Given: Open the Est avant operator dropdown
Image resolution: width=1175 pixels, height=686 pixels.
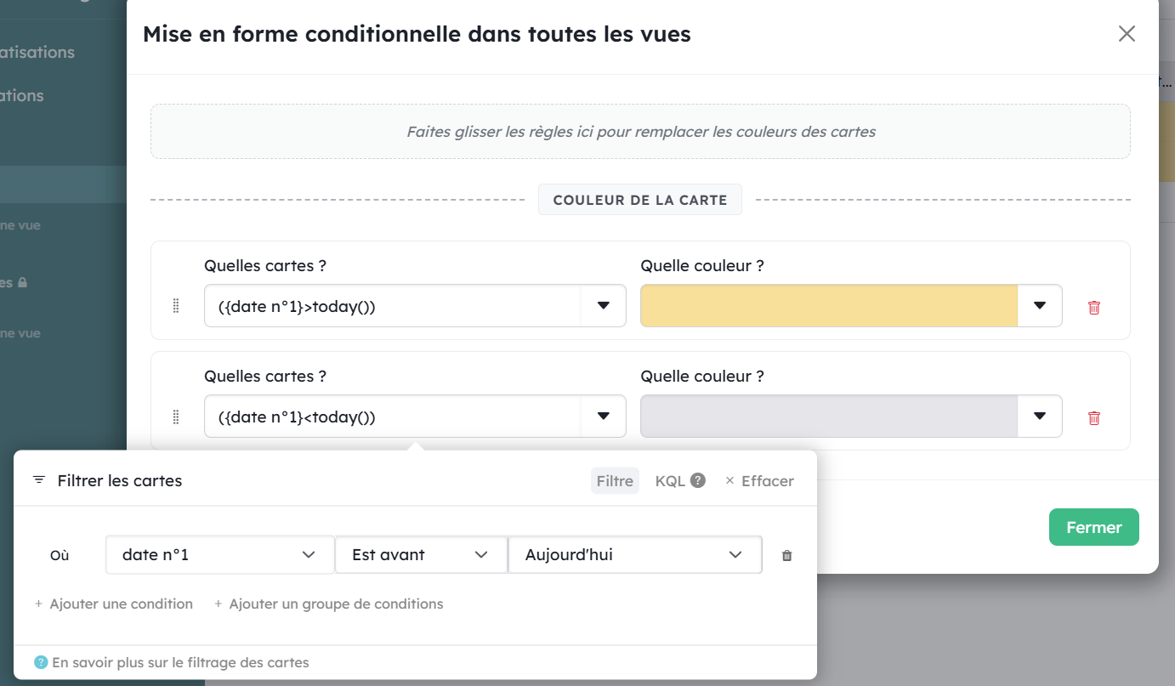Looking at the screenshot, I should pos(421,555).
